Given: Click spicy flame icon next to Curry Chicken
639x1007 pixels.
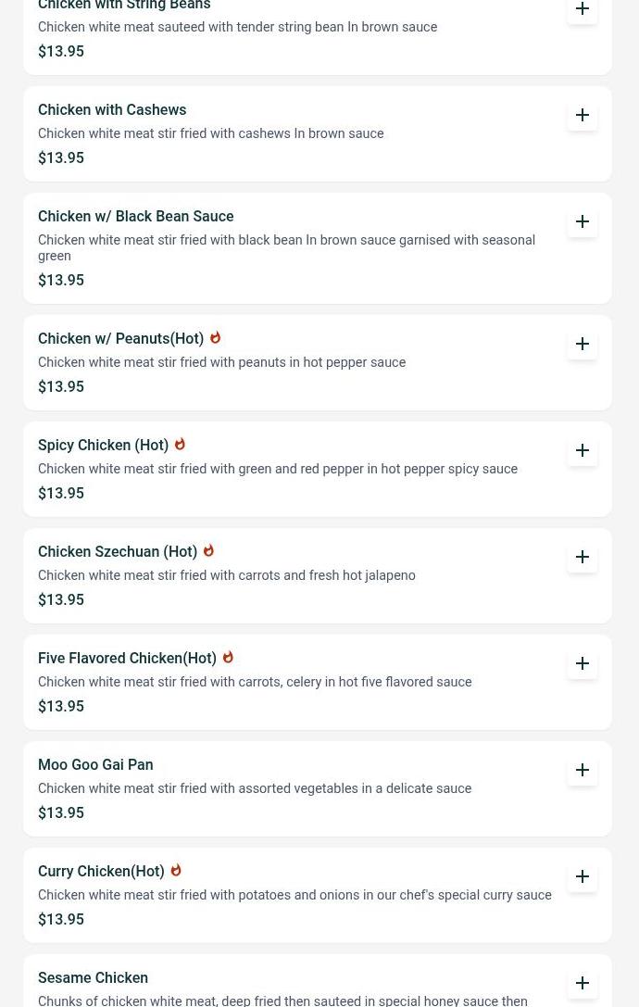Looking at the screenshot, I should click(x=176, y=871).
